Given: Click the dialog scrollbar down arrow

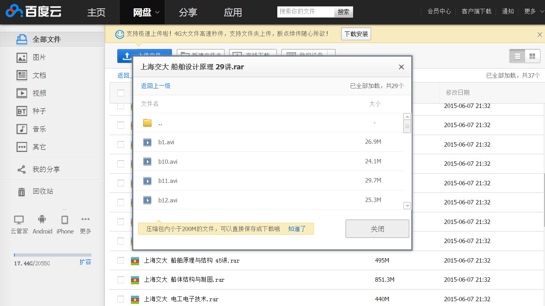Looking at the screenshot, I should [x=407, y=206].
